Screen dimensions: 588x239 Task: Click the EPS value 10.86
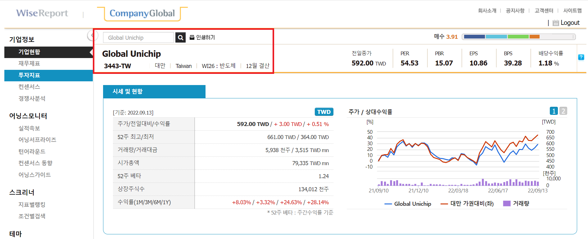[478, 63]
